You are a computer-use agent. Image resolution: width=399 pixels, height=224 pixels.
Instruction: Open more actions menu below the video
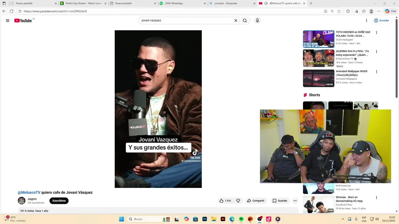295,201
